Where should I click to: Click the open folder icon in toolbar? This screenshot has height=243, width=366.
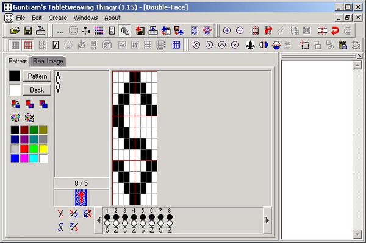click(15, 30)
